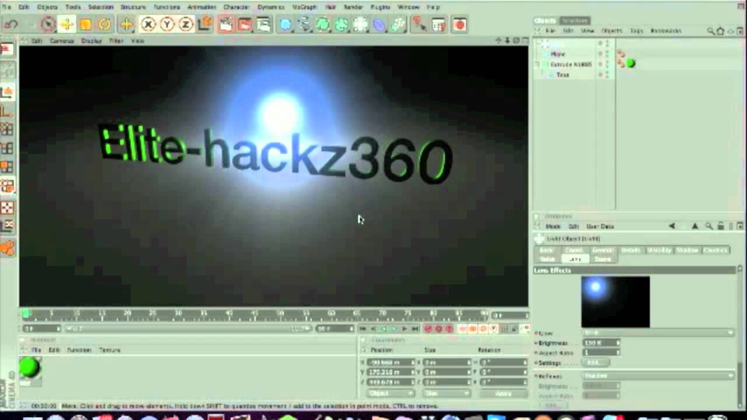Click the Objects panel home icon
The image size is (747, 420).
(720, 31)
